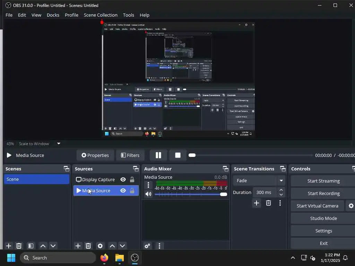Select the Scene item in Scenes list
The image size is (355, 266).
coord(37,179)
